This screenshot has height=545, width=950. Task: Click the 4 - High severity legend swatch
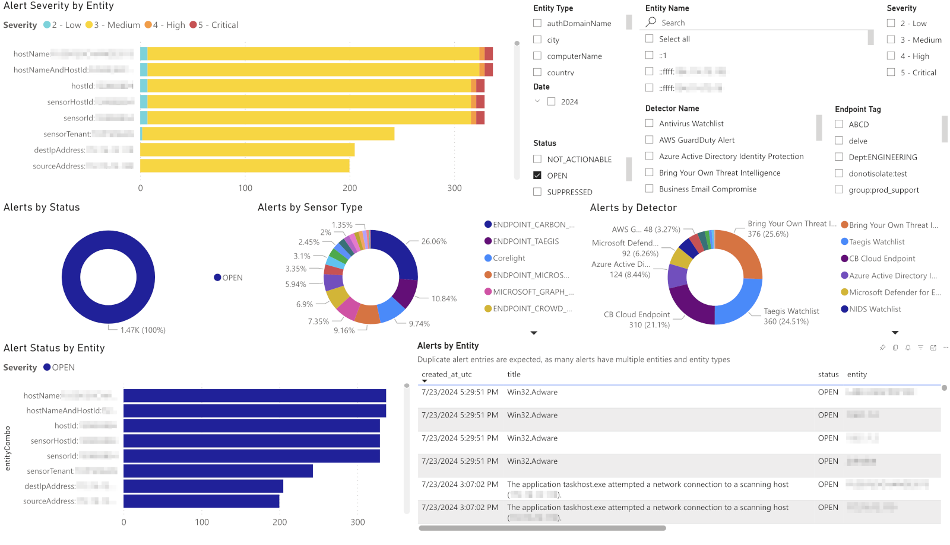(148, 25)
